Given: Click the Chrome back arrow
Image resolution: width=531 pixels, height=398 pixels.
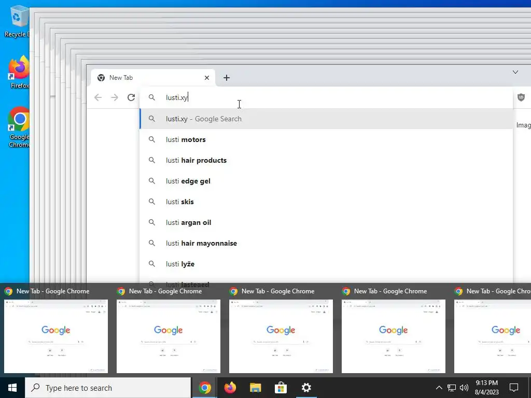Looking at the screenshot, I should pos(98,97).
